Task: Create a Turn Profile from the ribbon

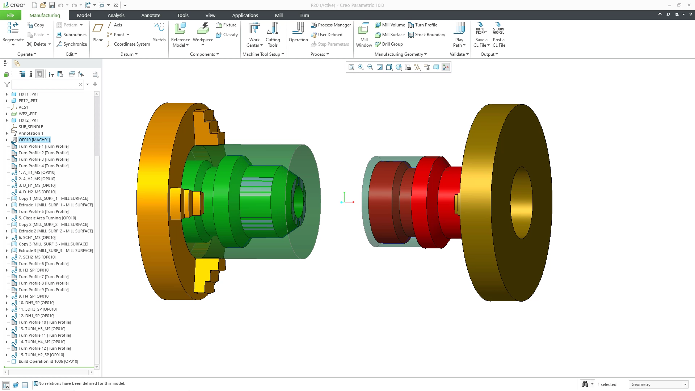Action: (x=423, y=25)
